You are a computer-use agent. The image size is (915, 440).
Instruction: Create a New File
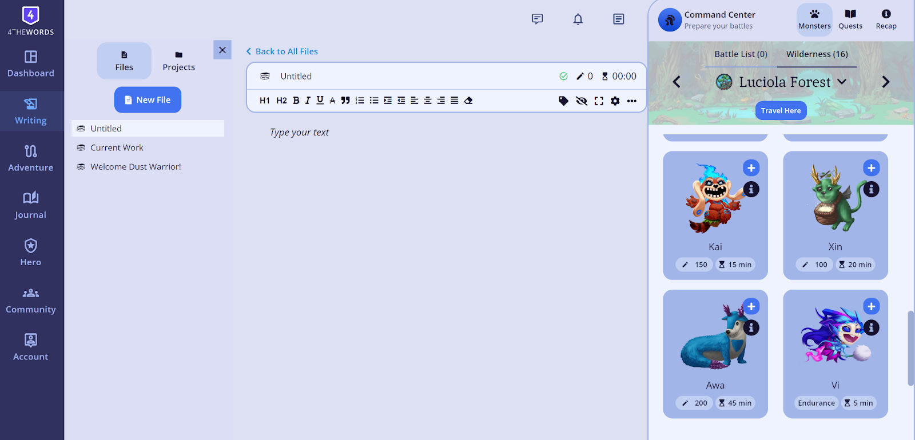click(148, 99)
